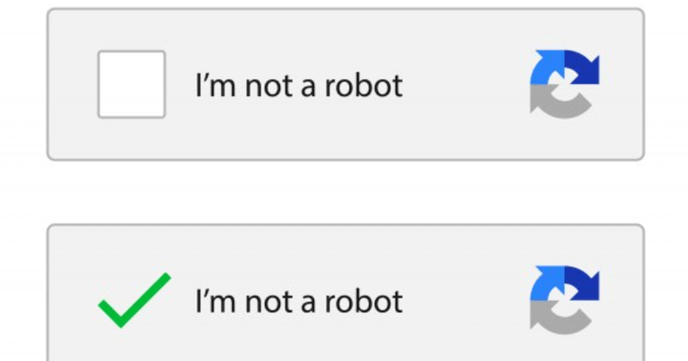Click the green checkmark in the lower widget
The width and height of the screenshot is (688, 361).
click(x=134, y=300)
